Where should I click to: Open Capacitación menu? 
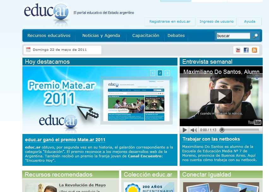146,35
